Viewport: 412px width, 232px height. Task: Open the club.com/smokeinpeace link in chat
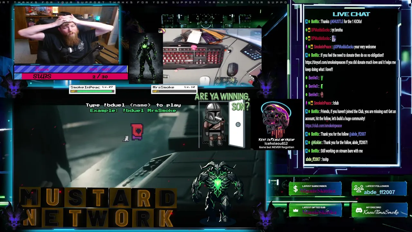tap(323, 126)
